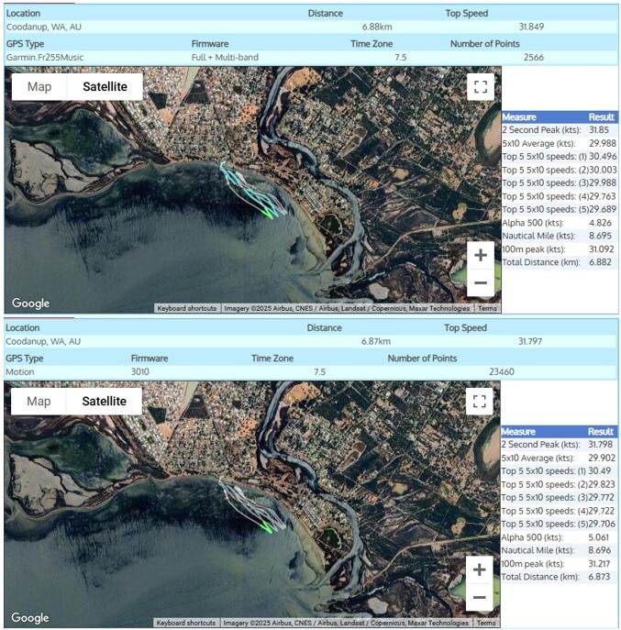The width and height of the screenshot is (621, 630).
Task: Select Satellite view on top map
Action: click(x=104, y=87)
